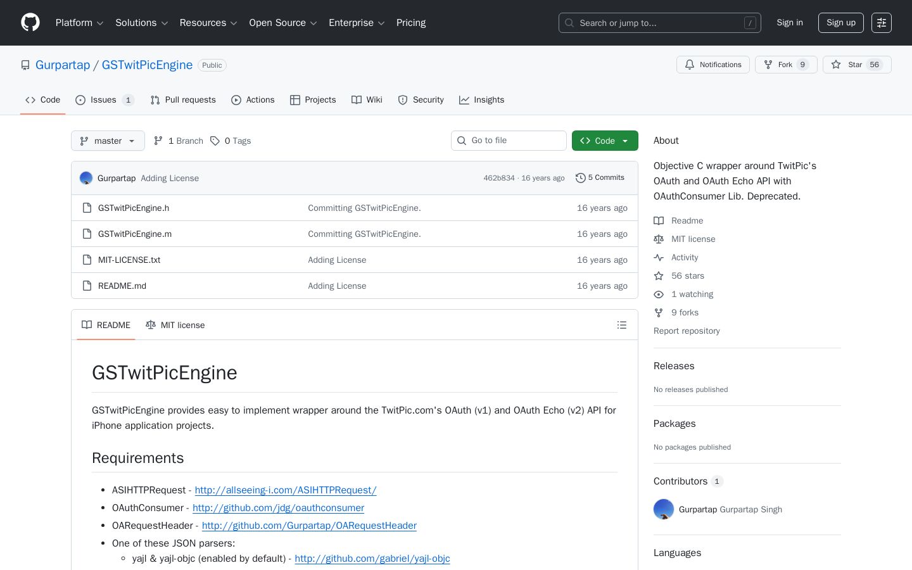Open the GSTwitPicEngine.h file
912x570 pixels.
[x=134, y=208]
